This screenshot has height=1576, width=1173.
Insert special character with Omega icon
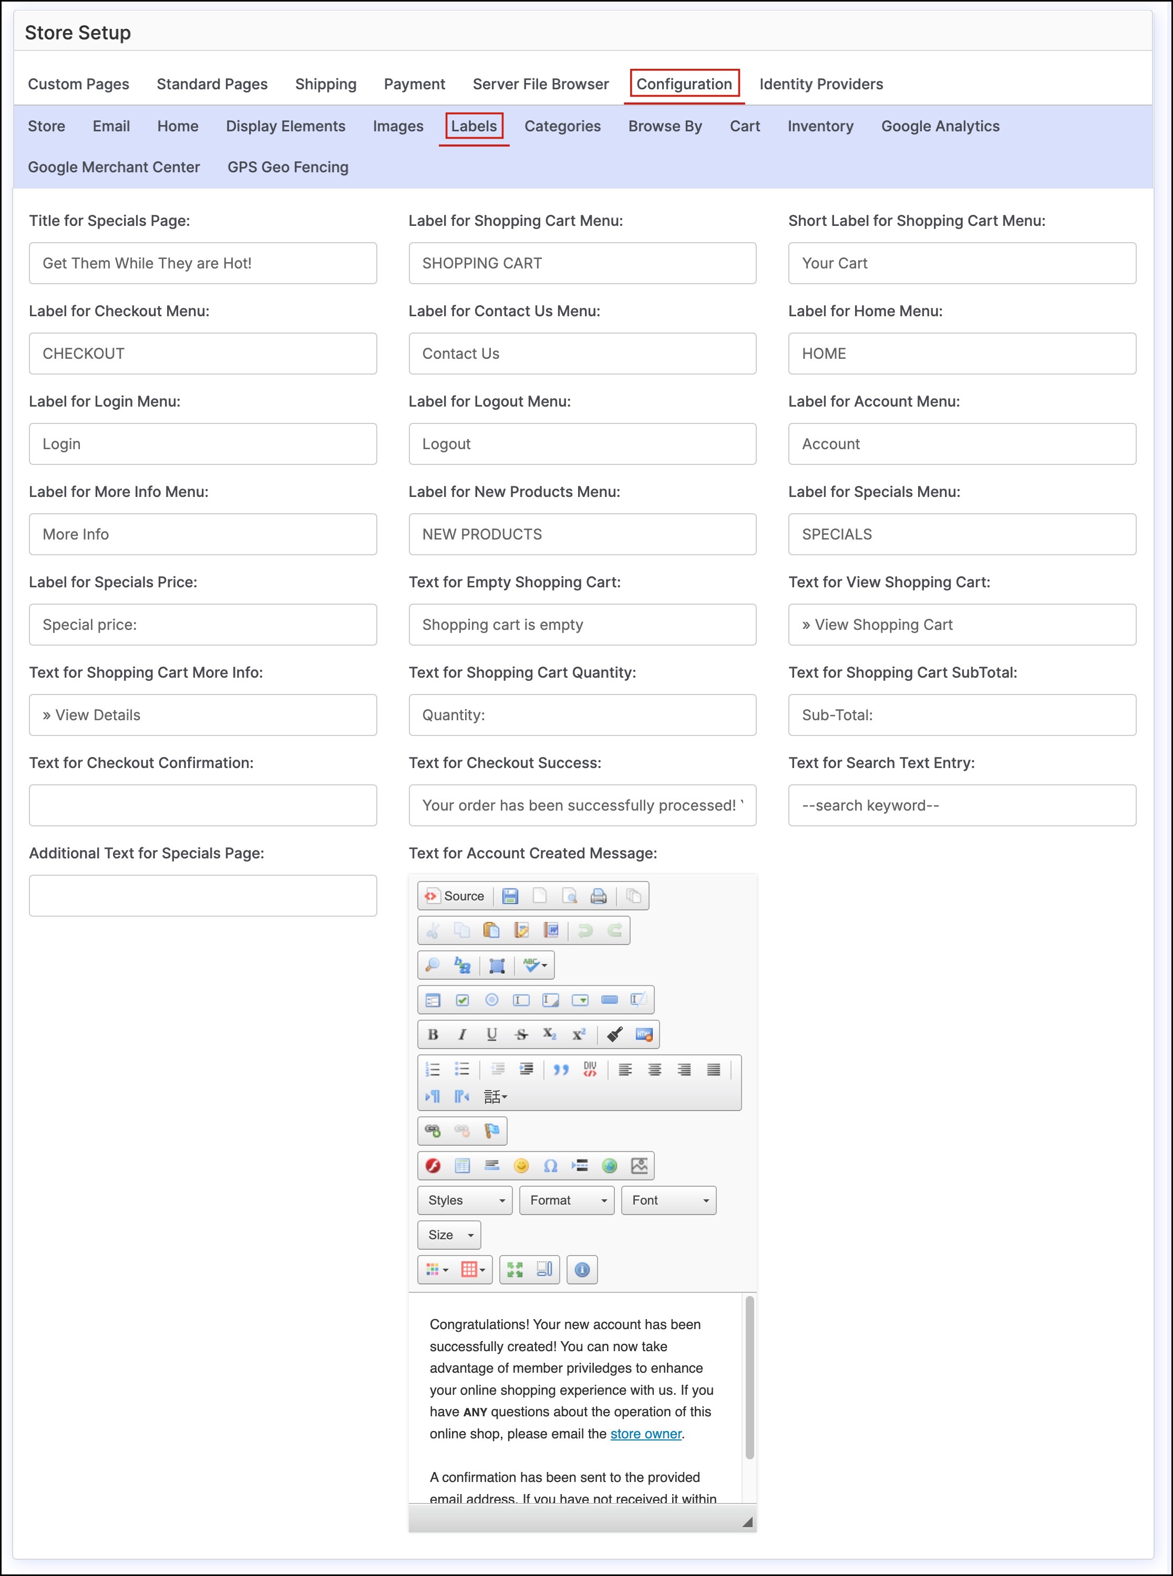550,1165
